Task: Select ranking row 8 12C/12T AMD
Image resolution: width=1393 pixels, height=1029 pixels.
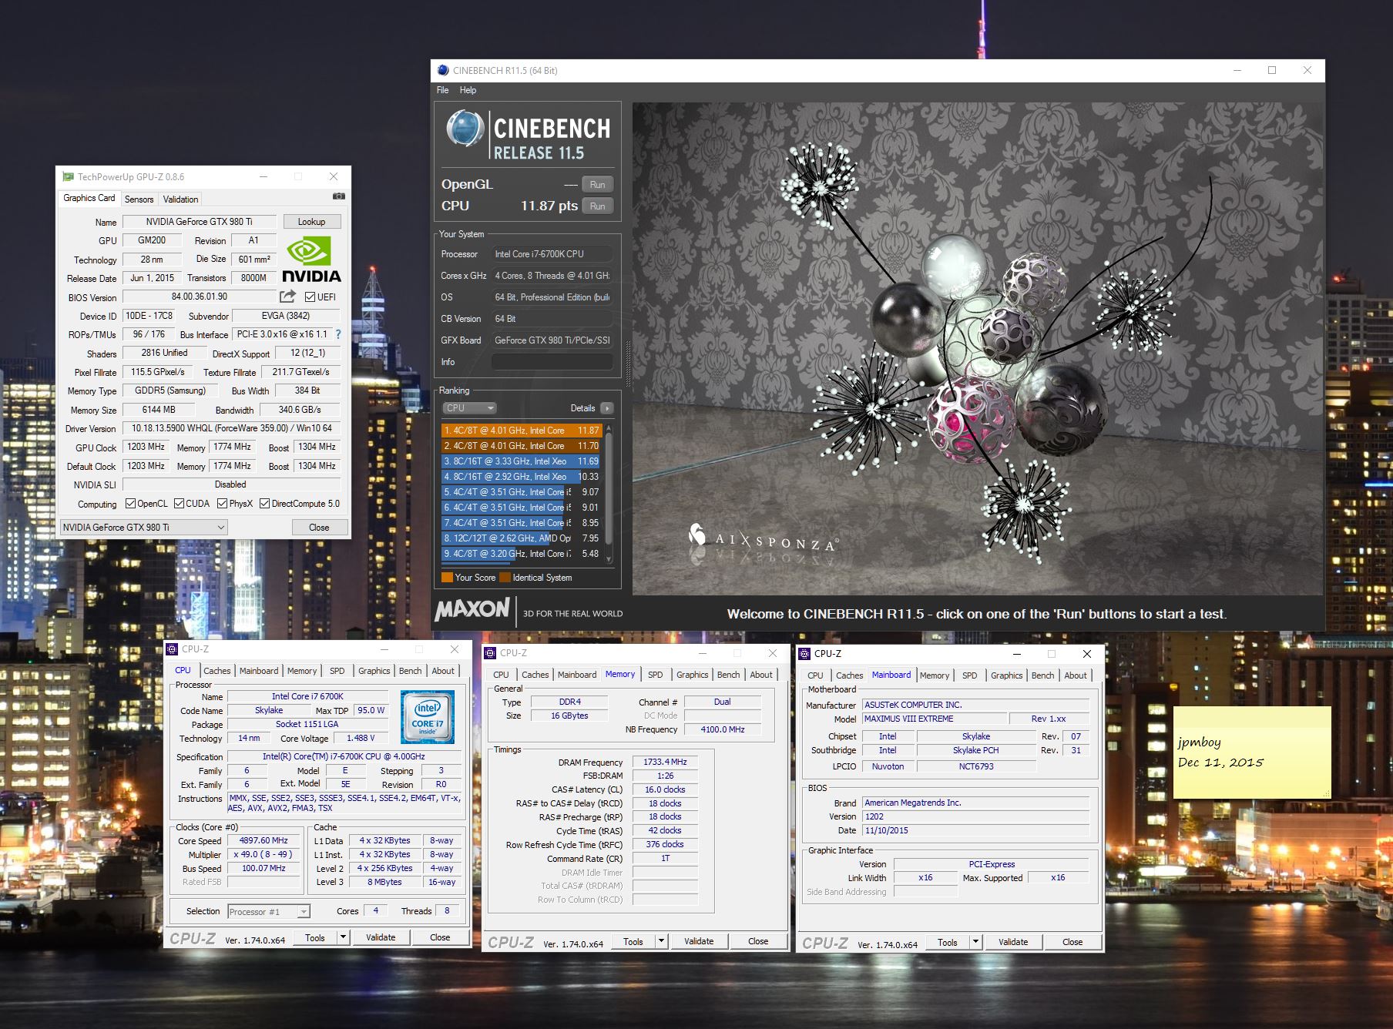Action: click(x=521, y=538)
